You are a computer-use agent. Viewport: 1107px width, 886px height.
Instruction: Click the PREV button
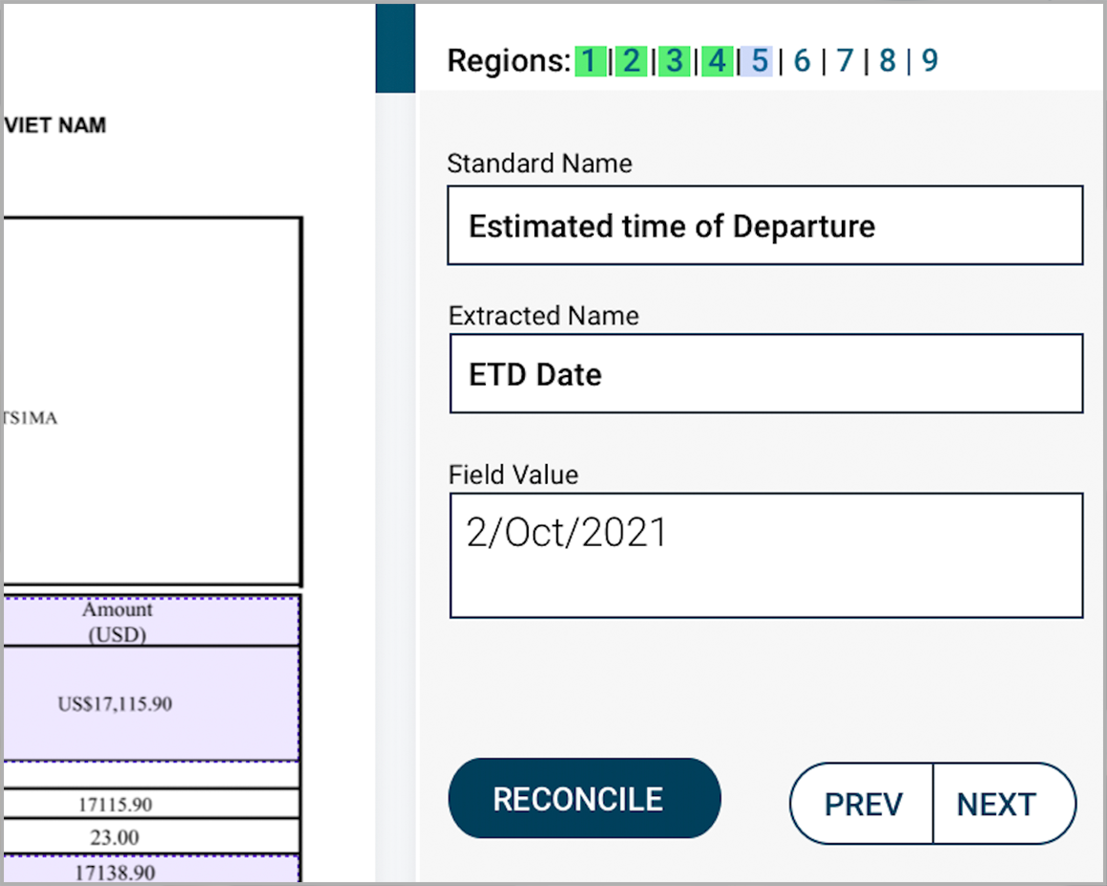(863, 804)
